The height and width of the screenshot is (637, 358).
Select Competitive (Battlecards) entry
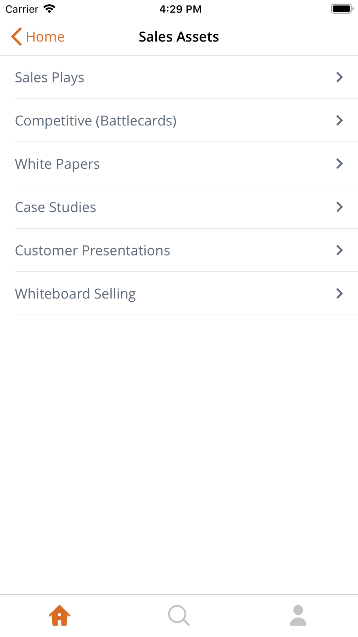(179, 120)
